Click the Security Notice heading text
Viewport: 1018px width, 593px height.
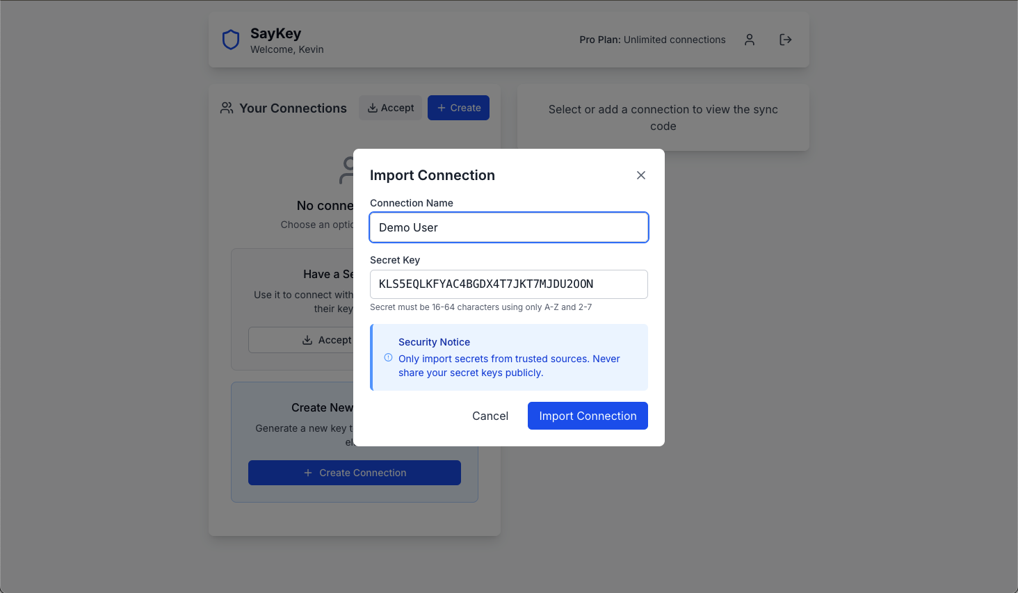pos(434,342)
